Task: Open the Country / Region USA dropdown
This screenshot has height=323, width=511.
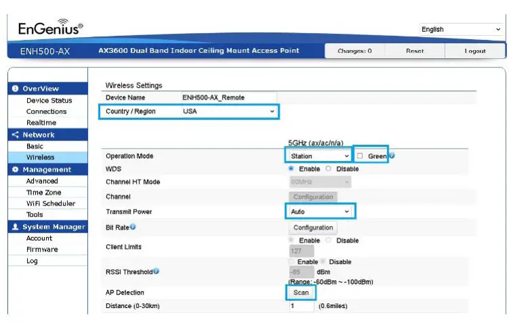Action: tap(228, 111)
